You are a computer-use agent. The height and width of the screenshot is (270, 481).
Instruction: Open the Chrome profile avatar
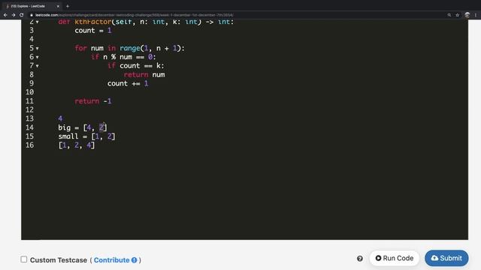(x=467, y=15)
